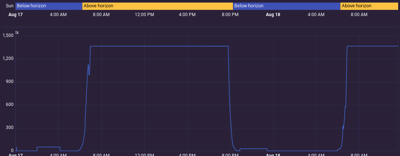Screen dimensions: 400x156
Task: Click the 900 y-axis value
Action: tap(10, 82)
